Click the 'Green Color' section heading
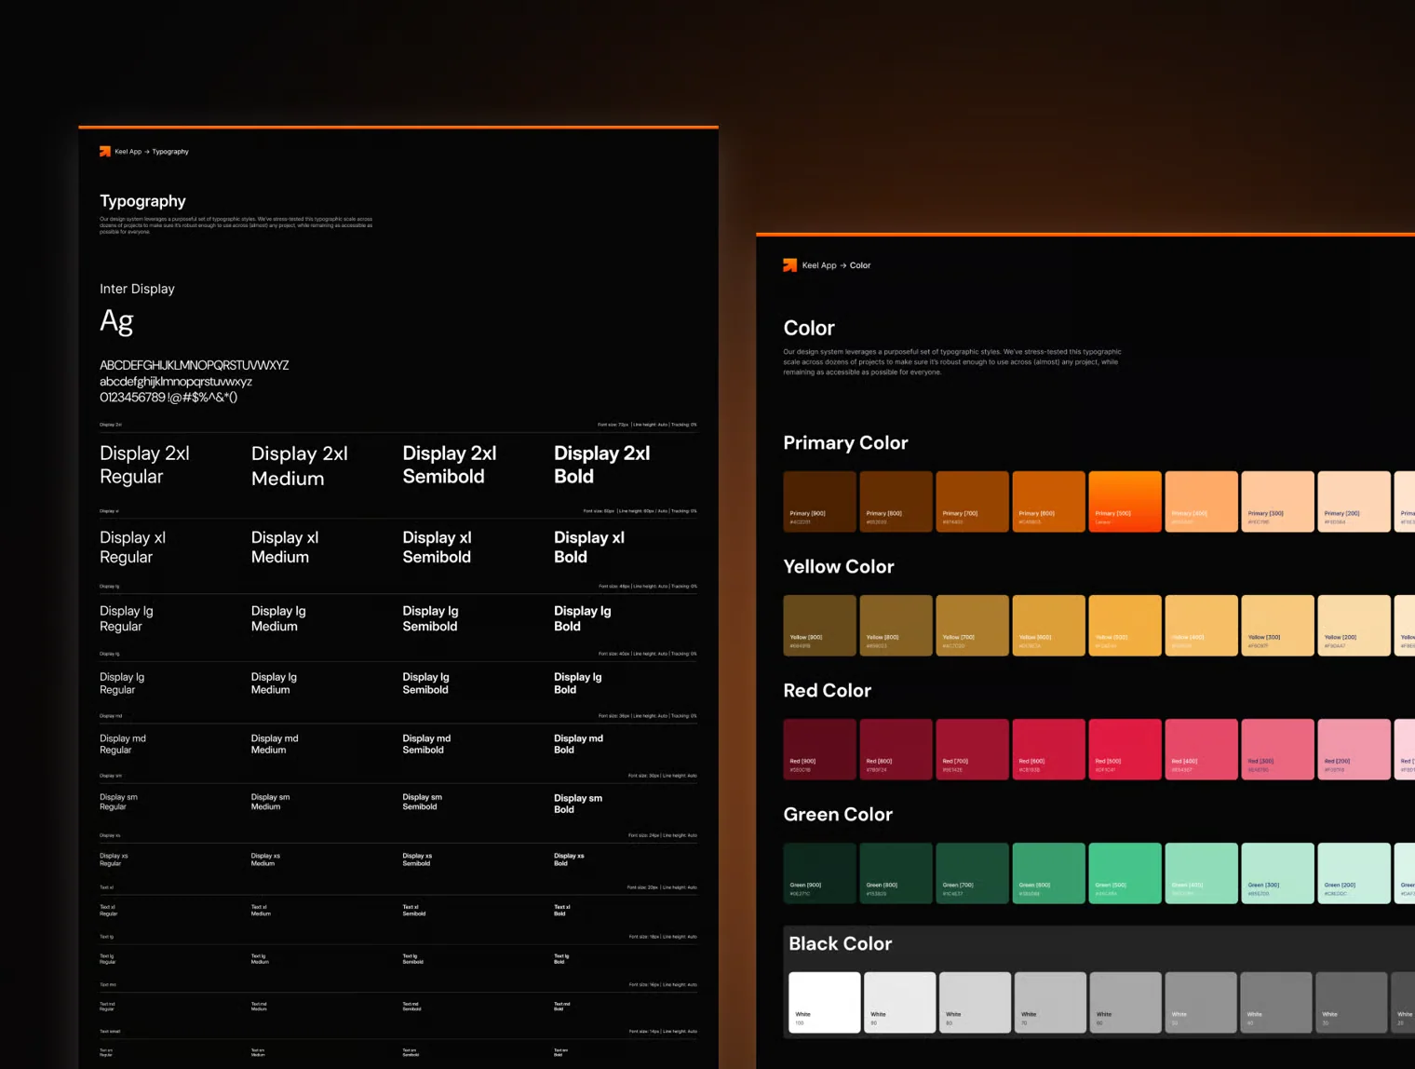 [x=838, y=815]
